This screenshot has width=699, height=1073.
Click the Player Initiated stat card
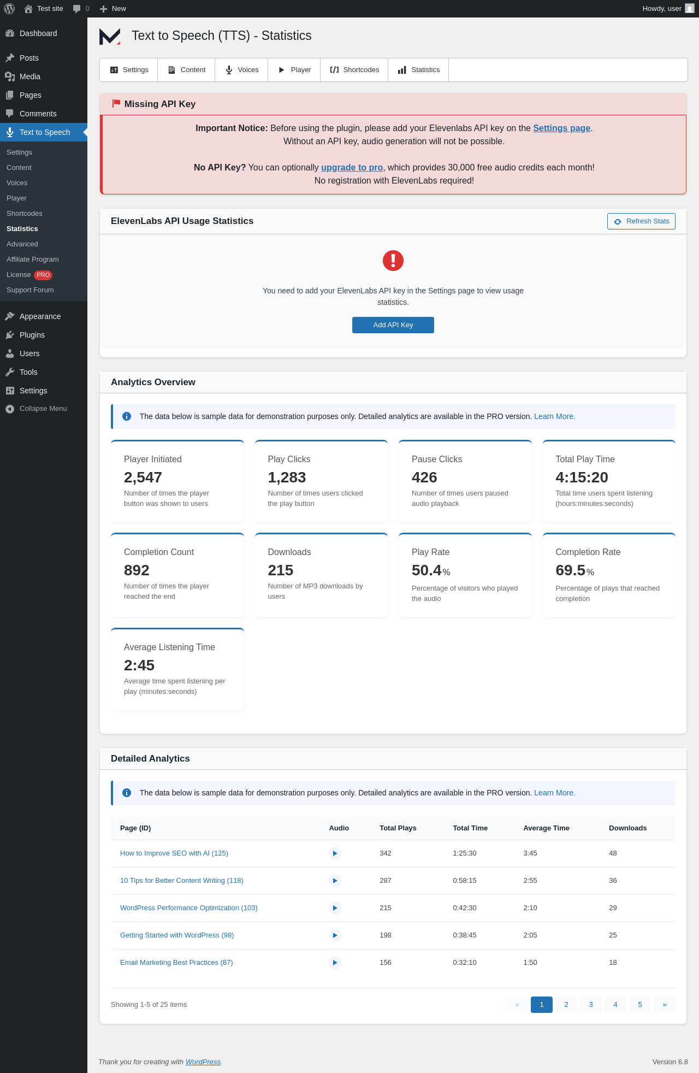click(177, 481)
